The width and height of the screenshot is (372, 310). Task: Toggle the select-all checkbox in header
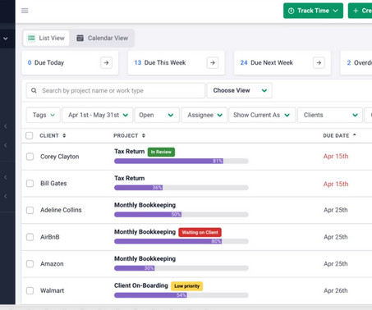click(x=30, y=135)
